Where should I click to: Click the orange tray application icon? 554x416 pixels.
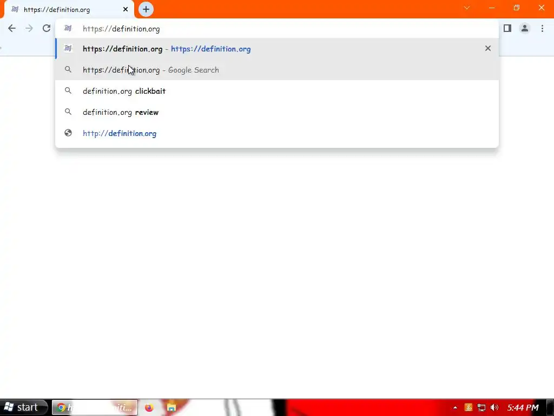469,407
